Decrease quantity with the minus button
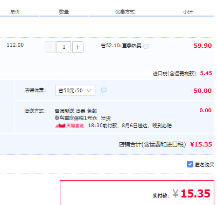The image size is (217, 205). 50,47
